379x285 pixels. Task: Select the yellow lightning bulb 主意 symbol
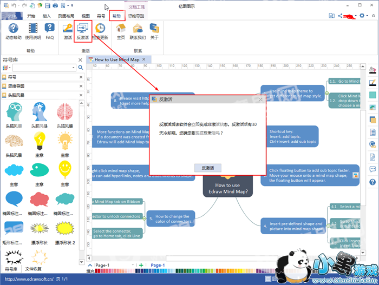[x=40, y=141]
